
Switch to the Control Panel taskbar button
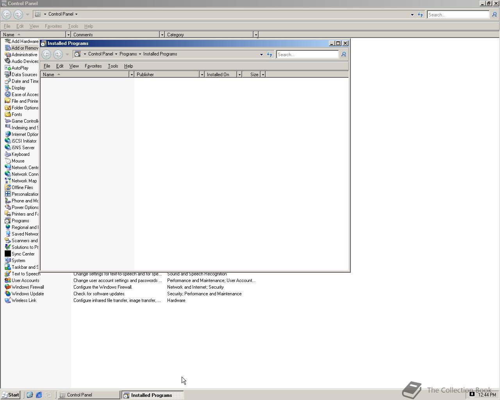point(89,395)
